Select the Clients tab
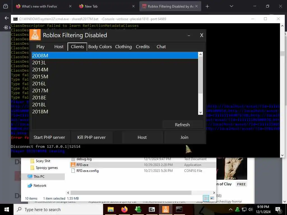The width and height of the screenshot is (287, 215). pos(77,47)
